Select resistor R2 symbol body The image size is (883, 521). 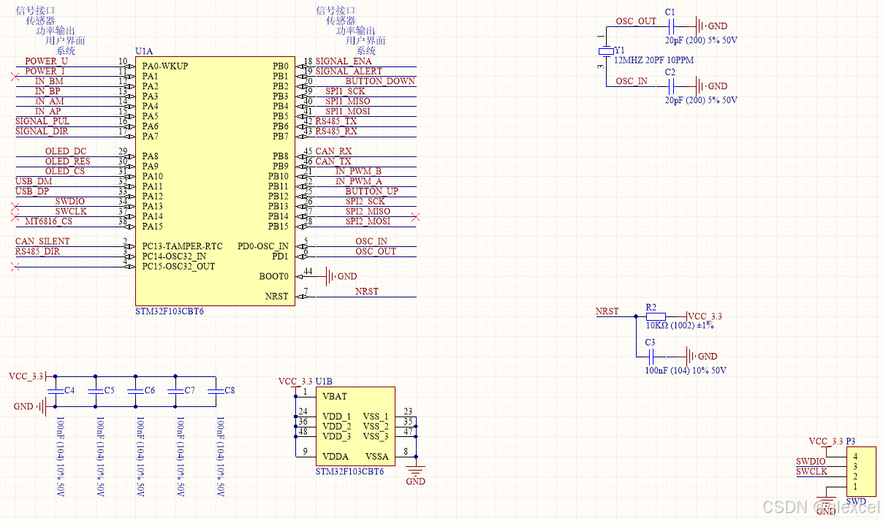pyautogui.click(x=656, y=316)
